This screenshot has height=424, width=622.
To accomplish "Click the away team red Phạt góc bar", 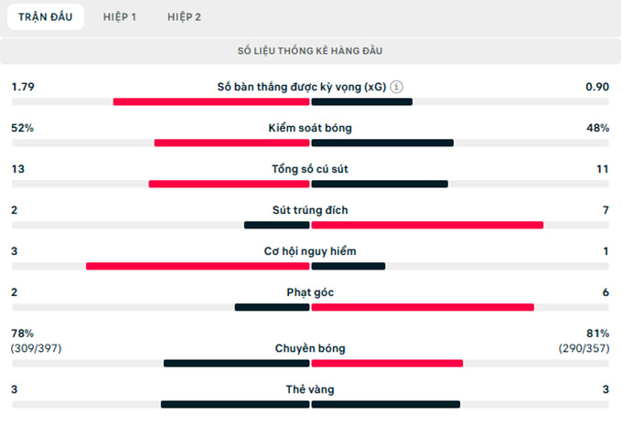I will 421,307.
